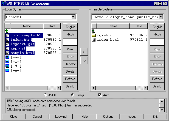The width and height of the screenshot is (169, 121).
Task: Click the remote parent directory up-arrow icon
Action: pyautogui.click(x=93, y=31)
